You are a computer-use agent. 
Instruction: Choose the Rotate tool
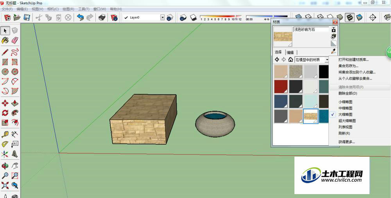5,113
